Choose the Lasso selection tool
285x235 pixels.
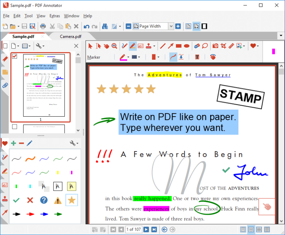point(205,46)
